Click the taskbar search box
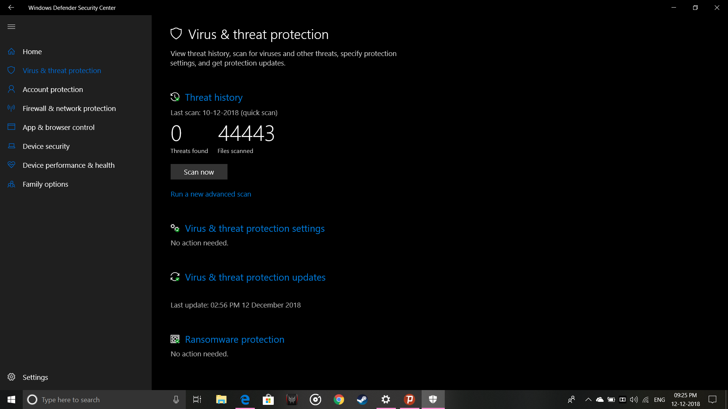Viewport: 728px width, 409px height. [104, 400]
